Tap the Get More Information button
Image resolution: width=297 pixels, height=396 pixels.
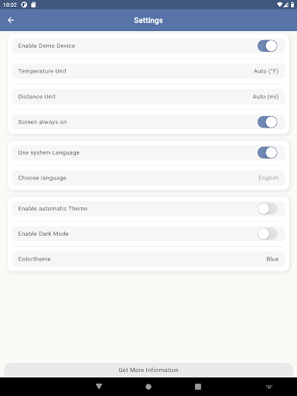(x=148, y=370)
